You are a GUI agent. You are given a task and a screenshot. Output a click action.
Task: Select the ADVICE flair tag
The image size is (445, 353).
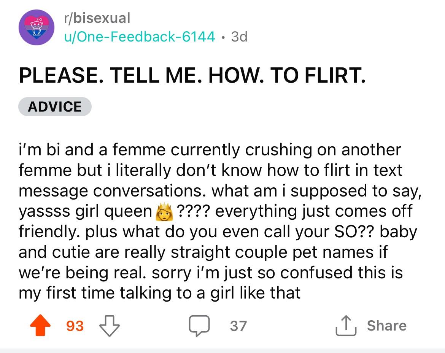click(55, 107)
